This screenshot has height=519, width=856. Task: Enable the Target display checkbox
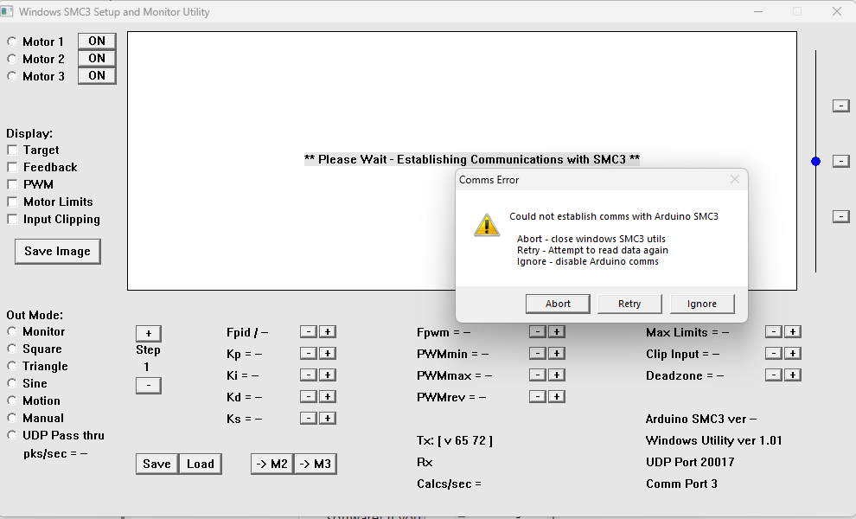pos(13,150)
